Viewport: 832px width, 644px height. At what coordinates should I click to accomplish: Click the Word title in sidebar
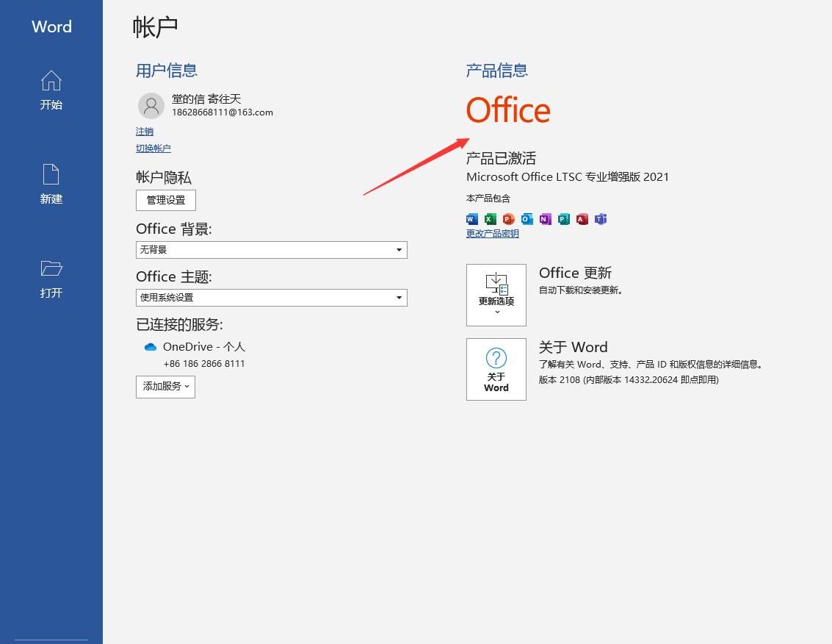[51, 26]
